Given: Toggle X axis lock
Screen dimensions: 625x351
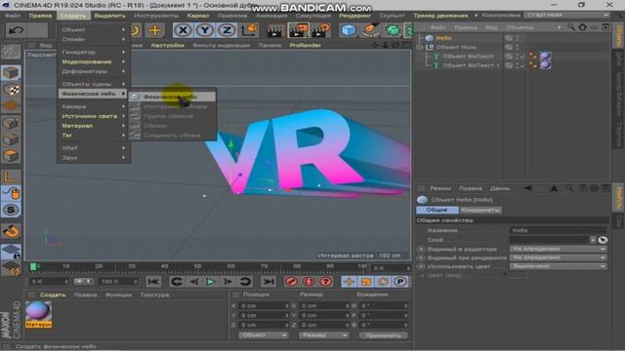Looking at the screenshot, I should 183,30.
